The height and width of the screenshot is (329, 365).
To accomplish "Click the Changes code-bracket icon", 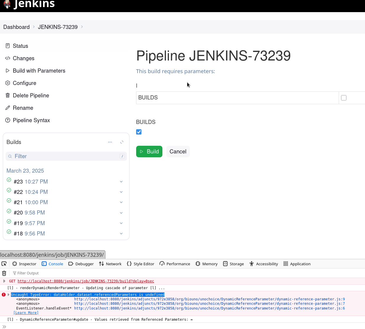I will [8, 58].
